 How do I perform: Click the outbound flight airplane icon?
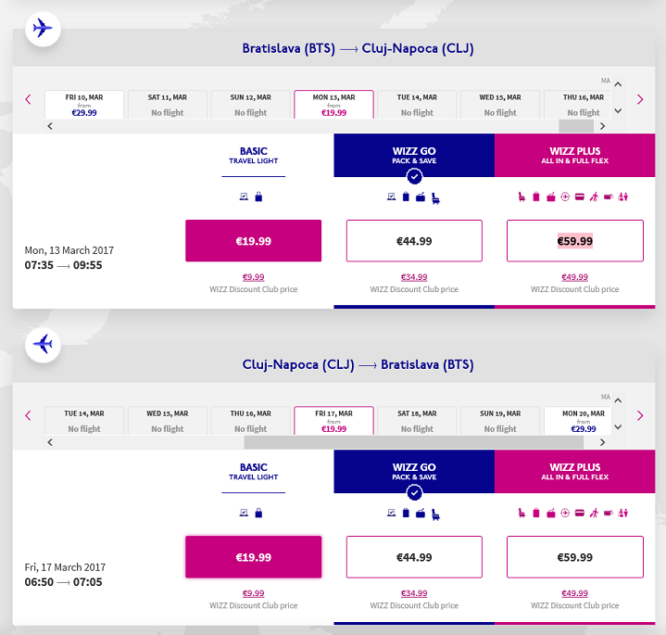[43, 29]
